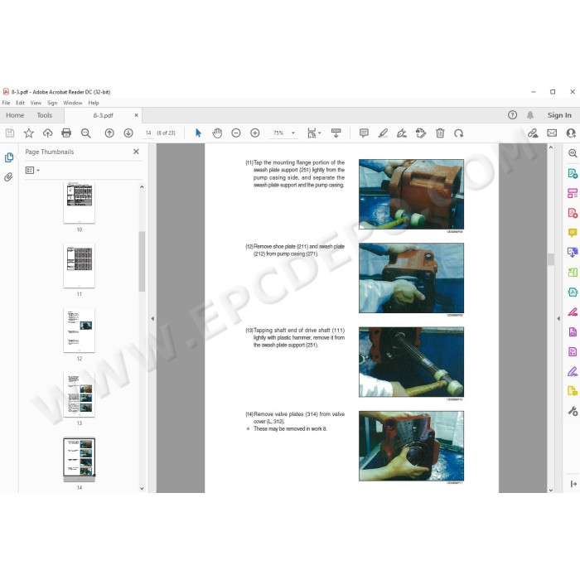Open the Sign menu
The height and width of the screenshot is (580, 580).
click(52, 103)
